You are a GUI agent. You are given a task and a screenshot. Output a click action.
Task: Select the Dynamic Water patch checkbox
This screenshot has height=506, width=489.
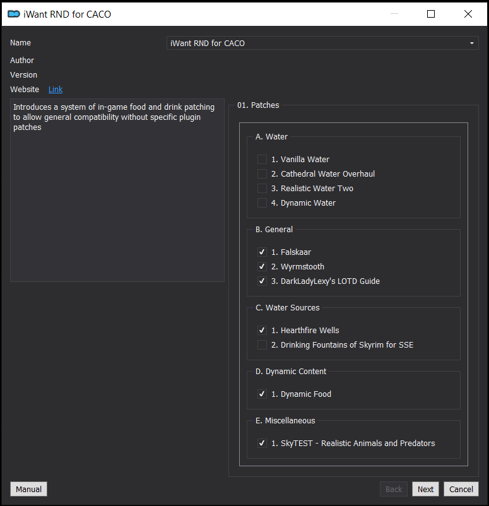[x=262, y=203]
